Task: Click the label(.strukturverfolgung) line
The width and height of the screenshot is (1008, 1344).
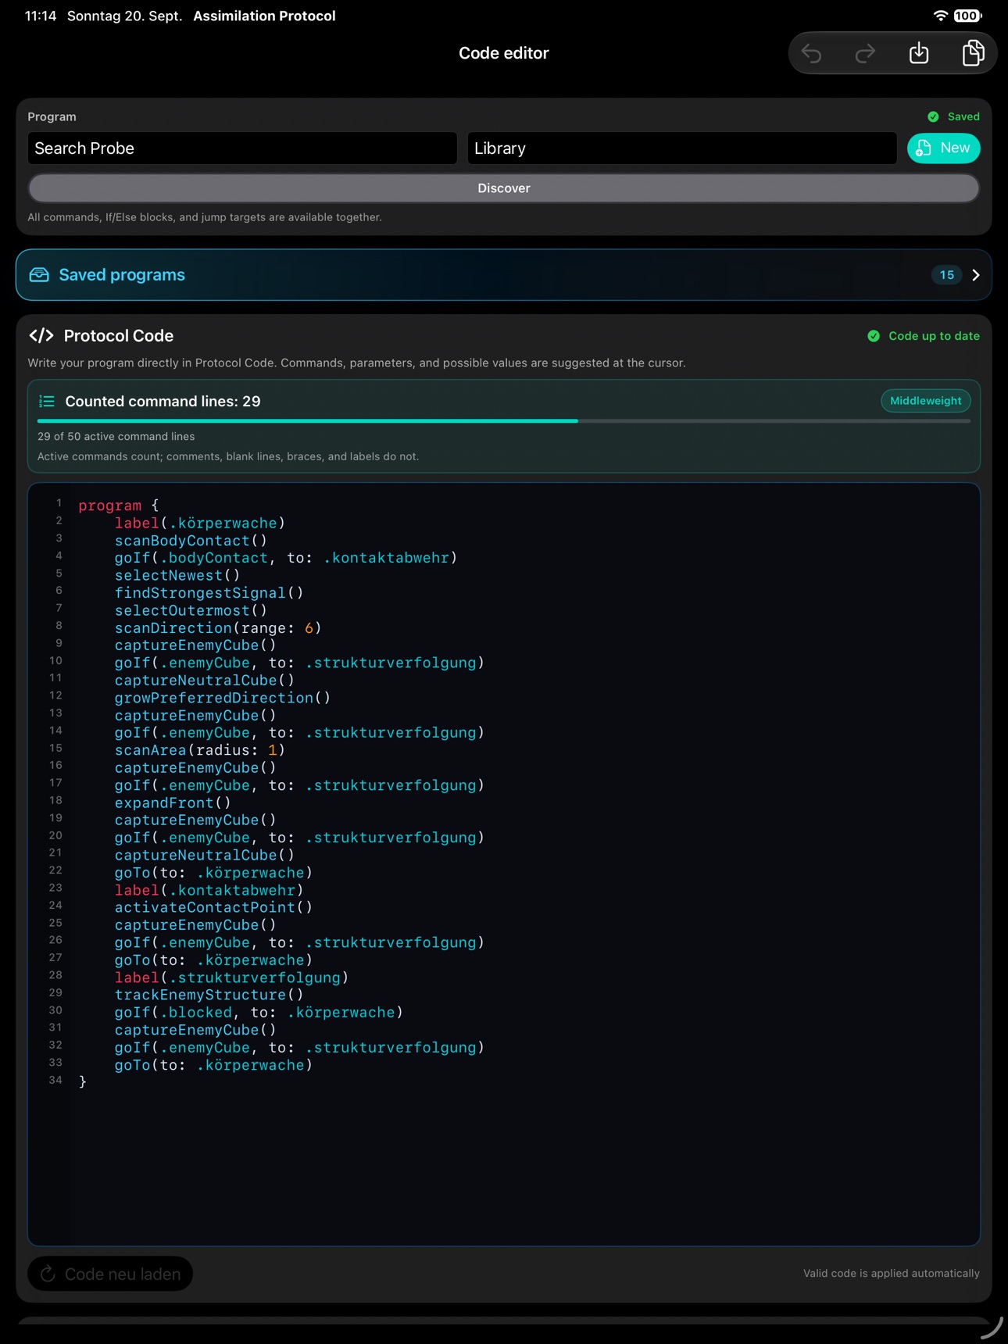Action: 231,978
